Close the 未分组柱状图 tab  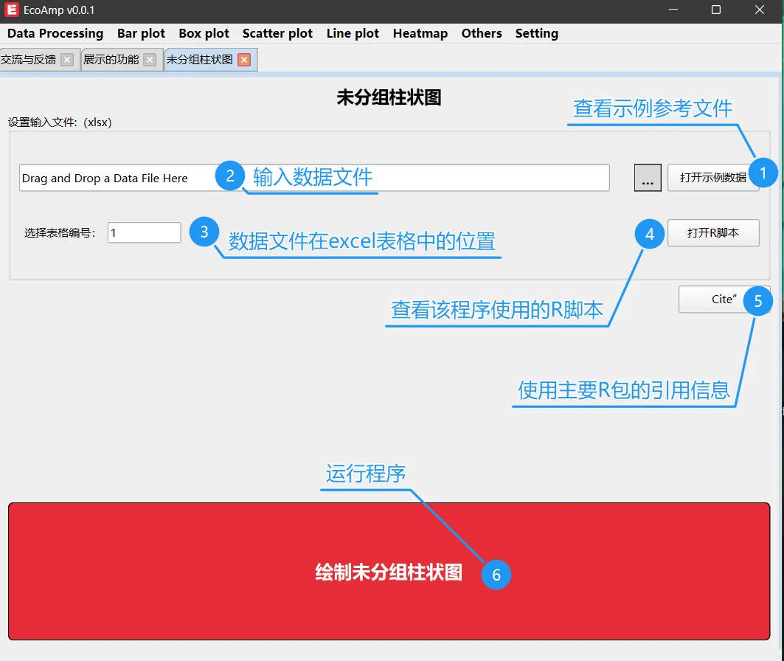244,60
